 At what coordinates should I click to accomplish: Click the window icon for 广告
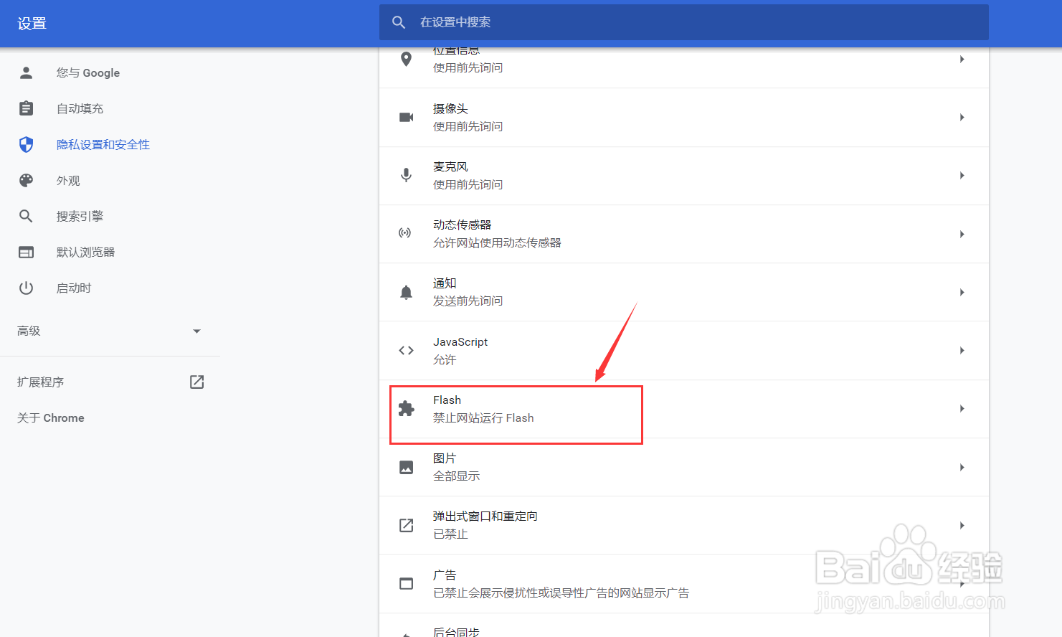pyautogui.click(x=407, y=583)
